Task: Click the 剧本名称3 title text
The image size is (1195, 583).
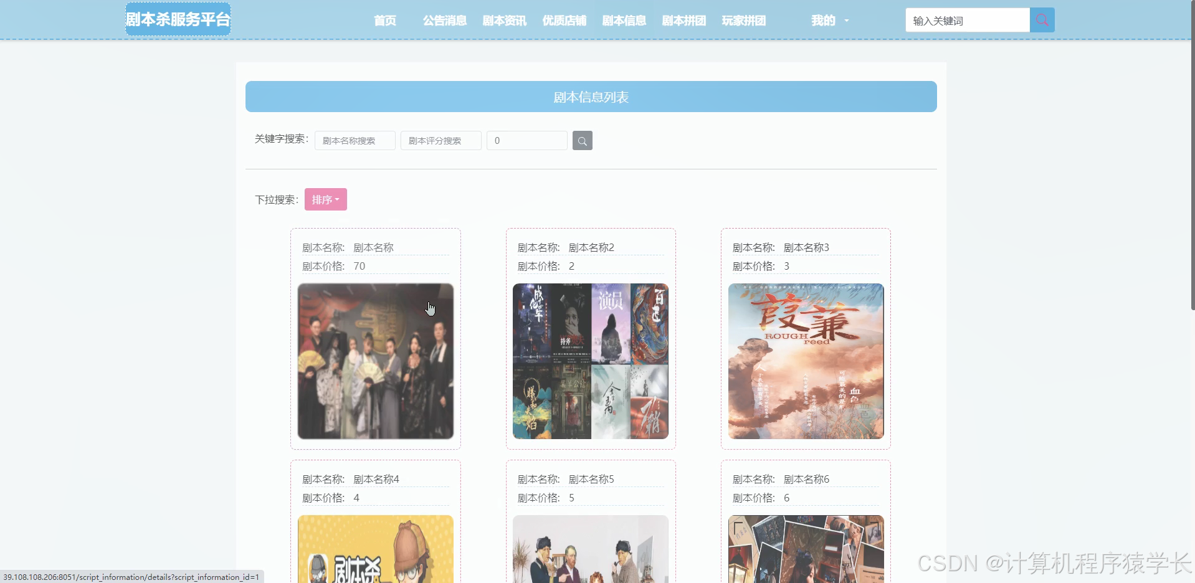Action: 806,247
